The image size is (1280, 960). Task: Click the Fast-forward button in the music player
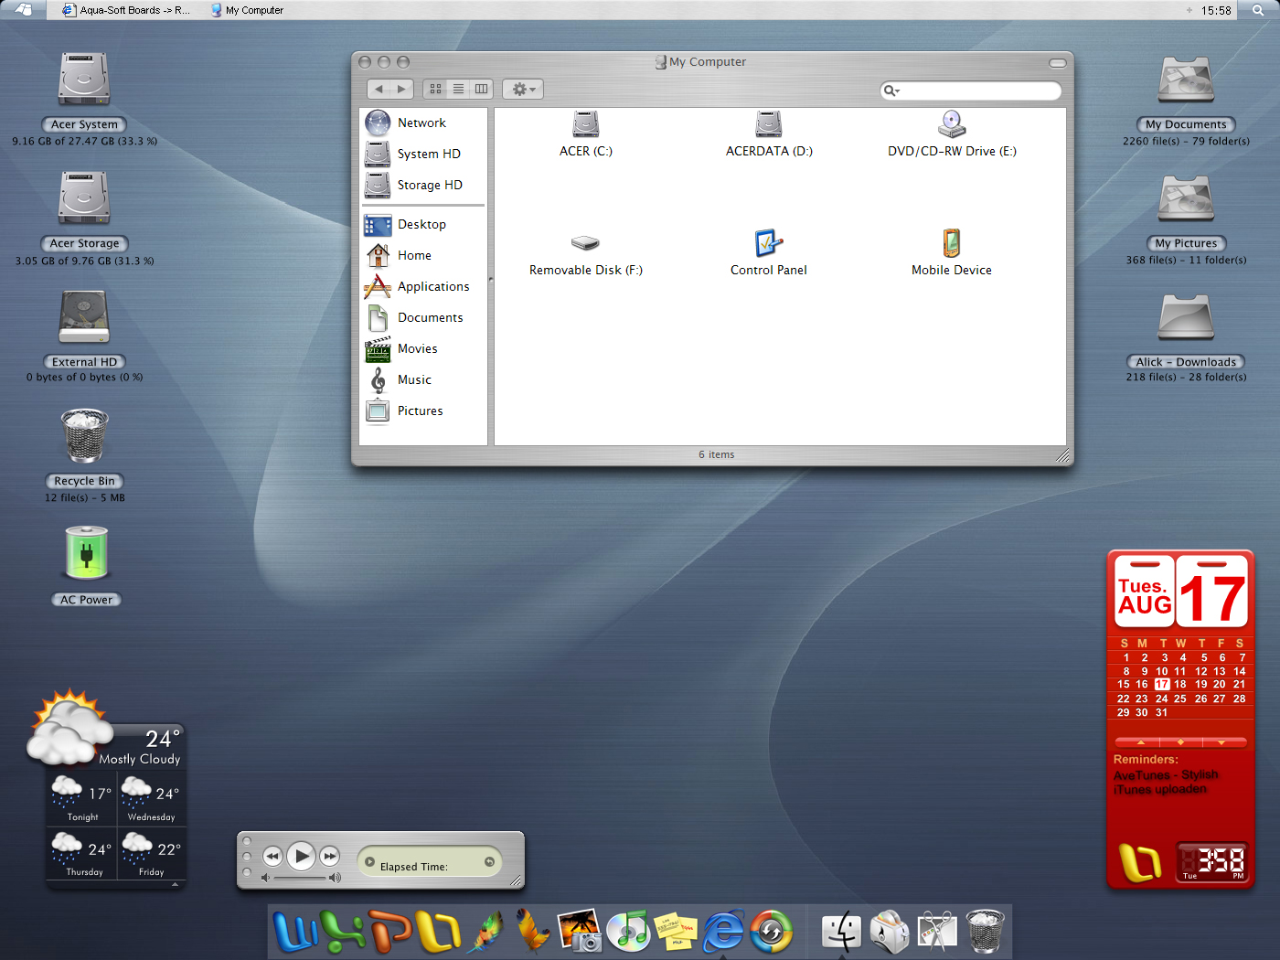tap(330, 857)
